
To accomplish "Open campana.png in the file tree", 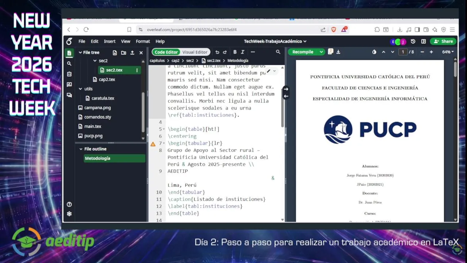I will tap(97, 108).
